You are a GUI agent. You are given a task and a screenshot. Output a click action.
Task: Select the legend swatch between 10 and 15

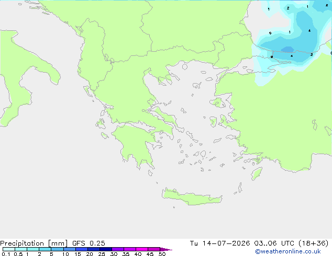[x=70, y=249]
